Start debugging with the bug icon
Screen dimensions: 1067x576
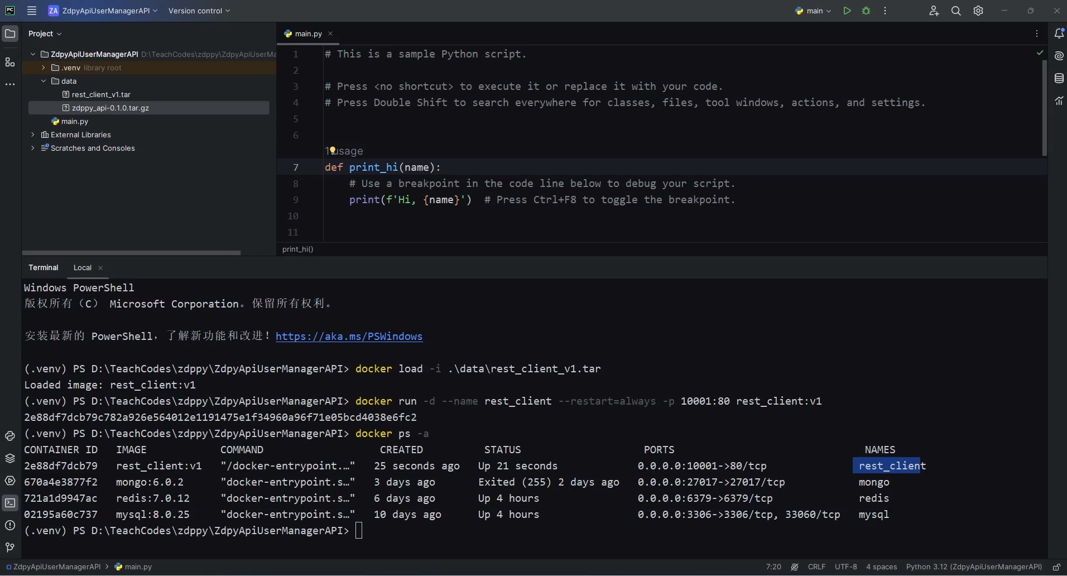pyautogui.click(x=866, y=10)
